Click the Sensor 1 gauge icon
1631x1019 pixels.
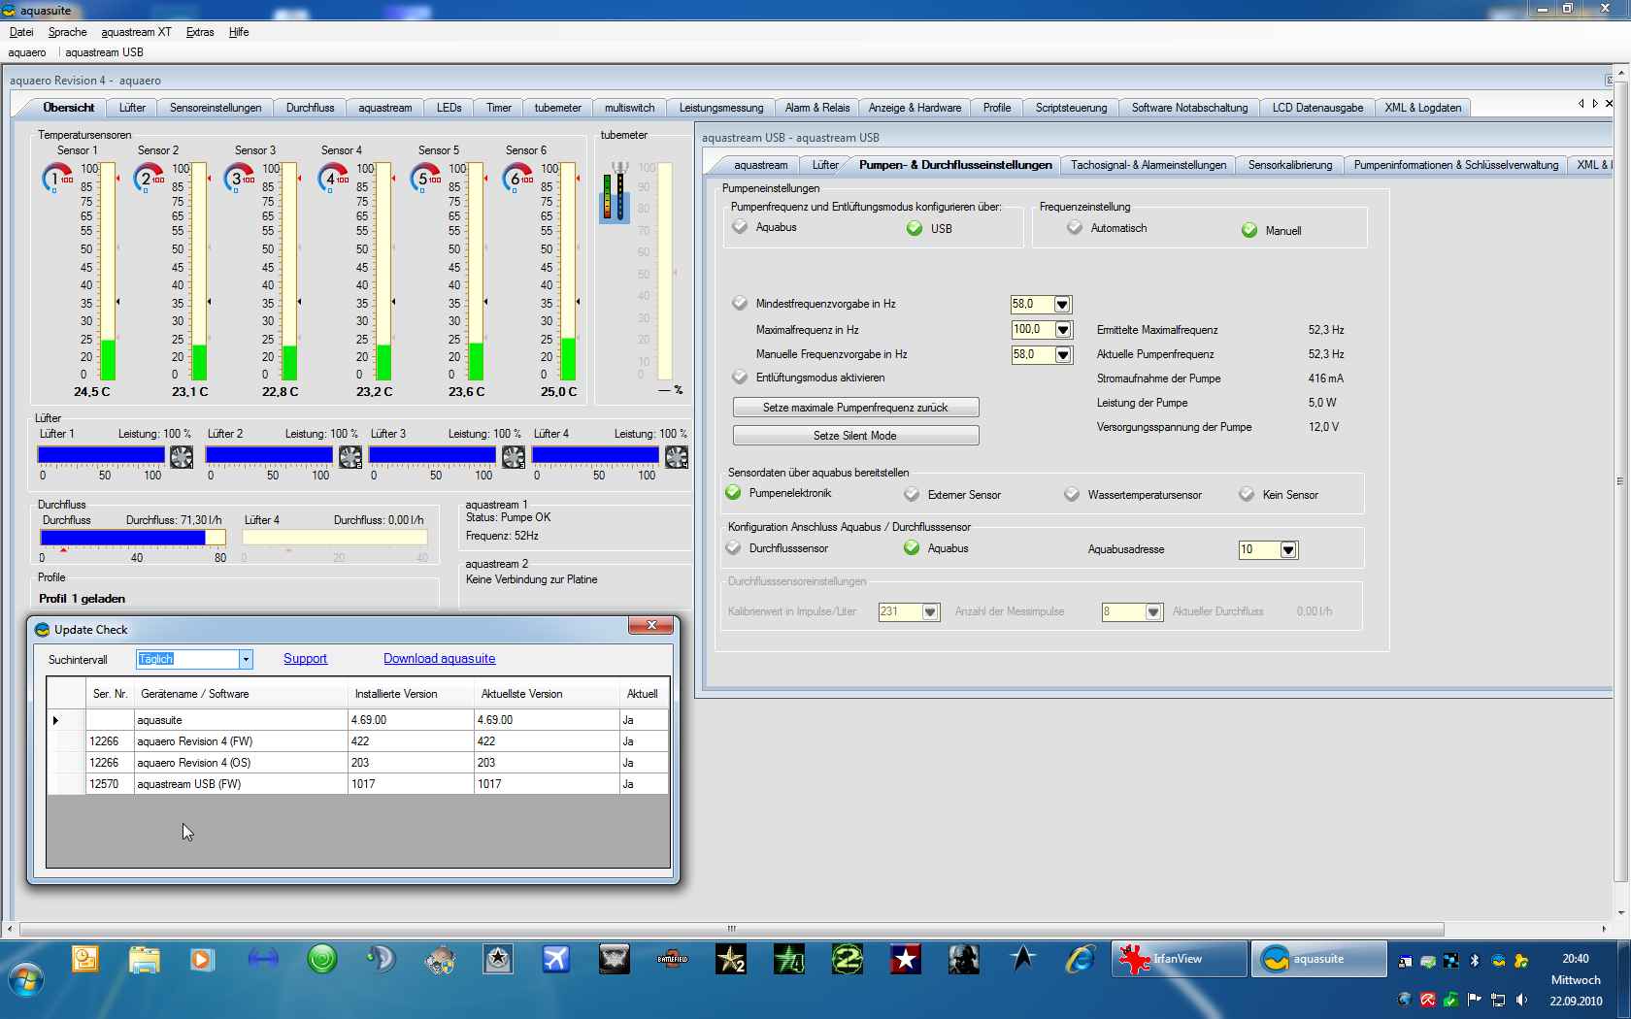[x=56, y=179]
